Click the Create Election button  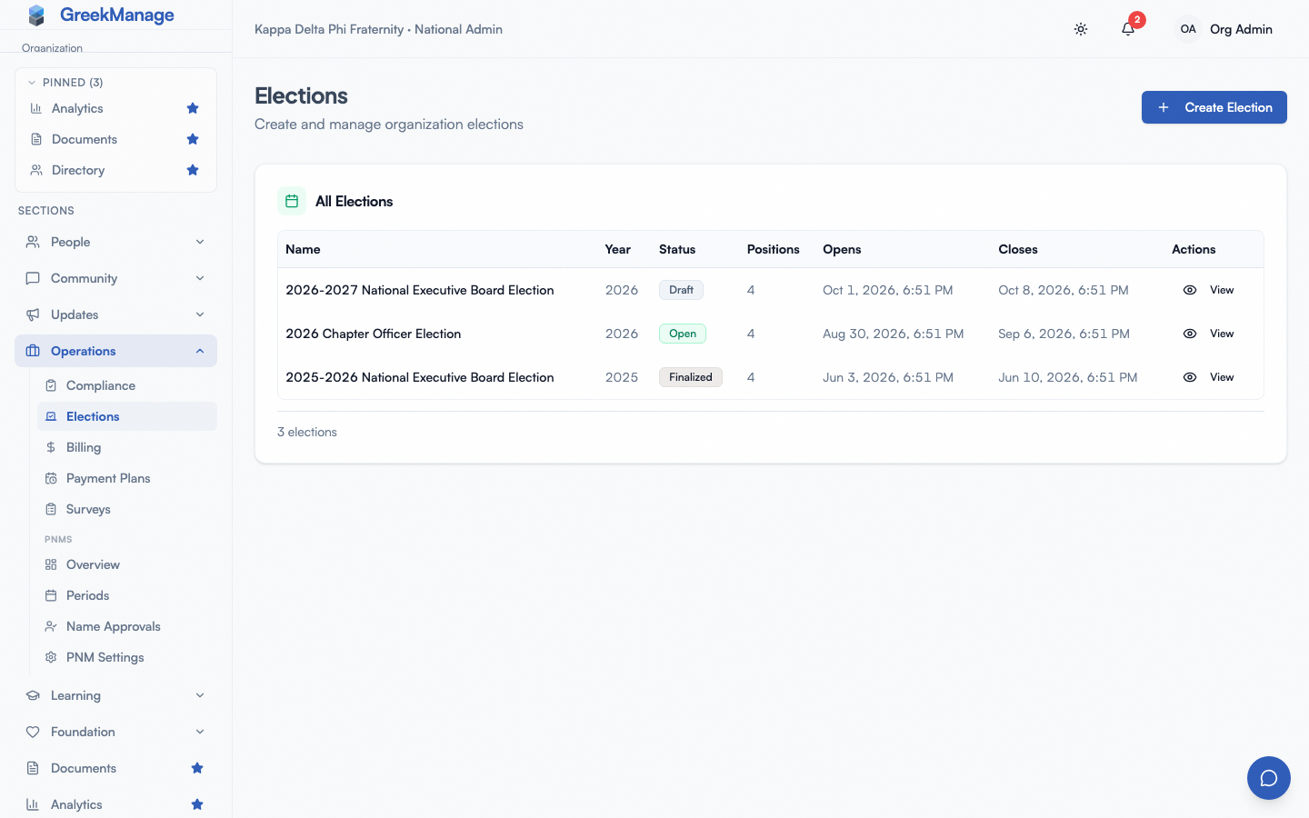(1214, 107)
